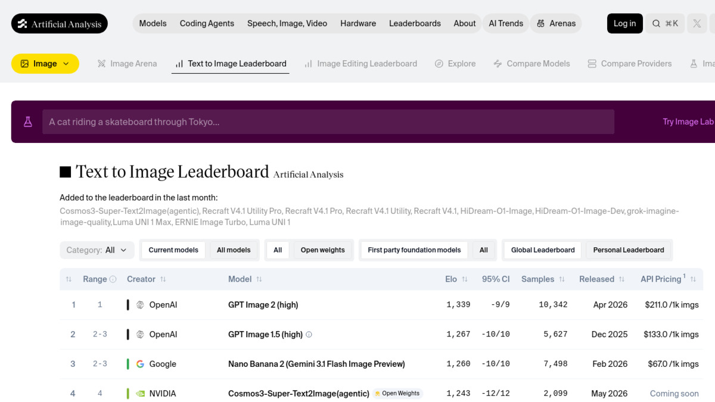Click info icon next to GPT Image 1.5 (high)
Image resolution: width=715 pixels, height=402 pixels.
point(309,335)
